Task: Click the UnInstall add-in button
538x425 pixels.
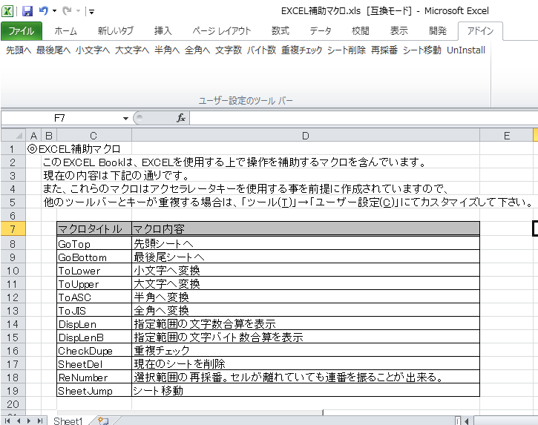Action: (x=466, y=50)
